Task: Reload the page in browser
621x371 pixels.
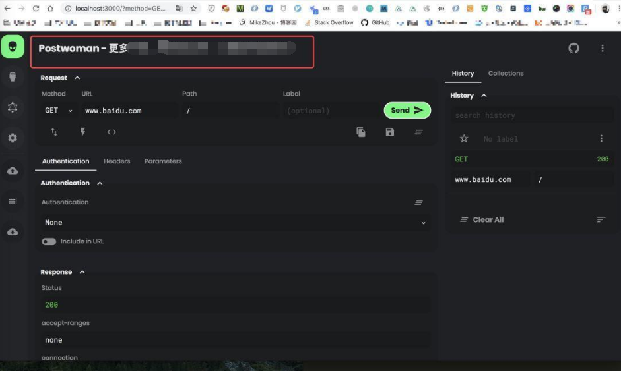Action: click(36, 9)
